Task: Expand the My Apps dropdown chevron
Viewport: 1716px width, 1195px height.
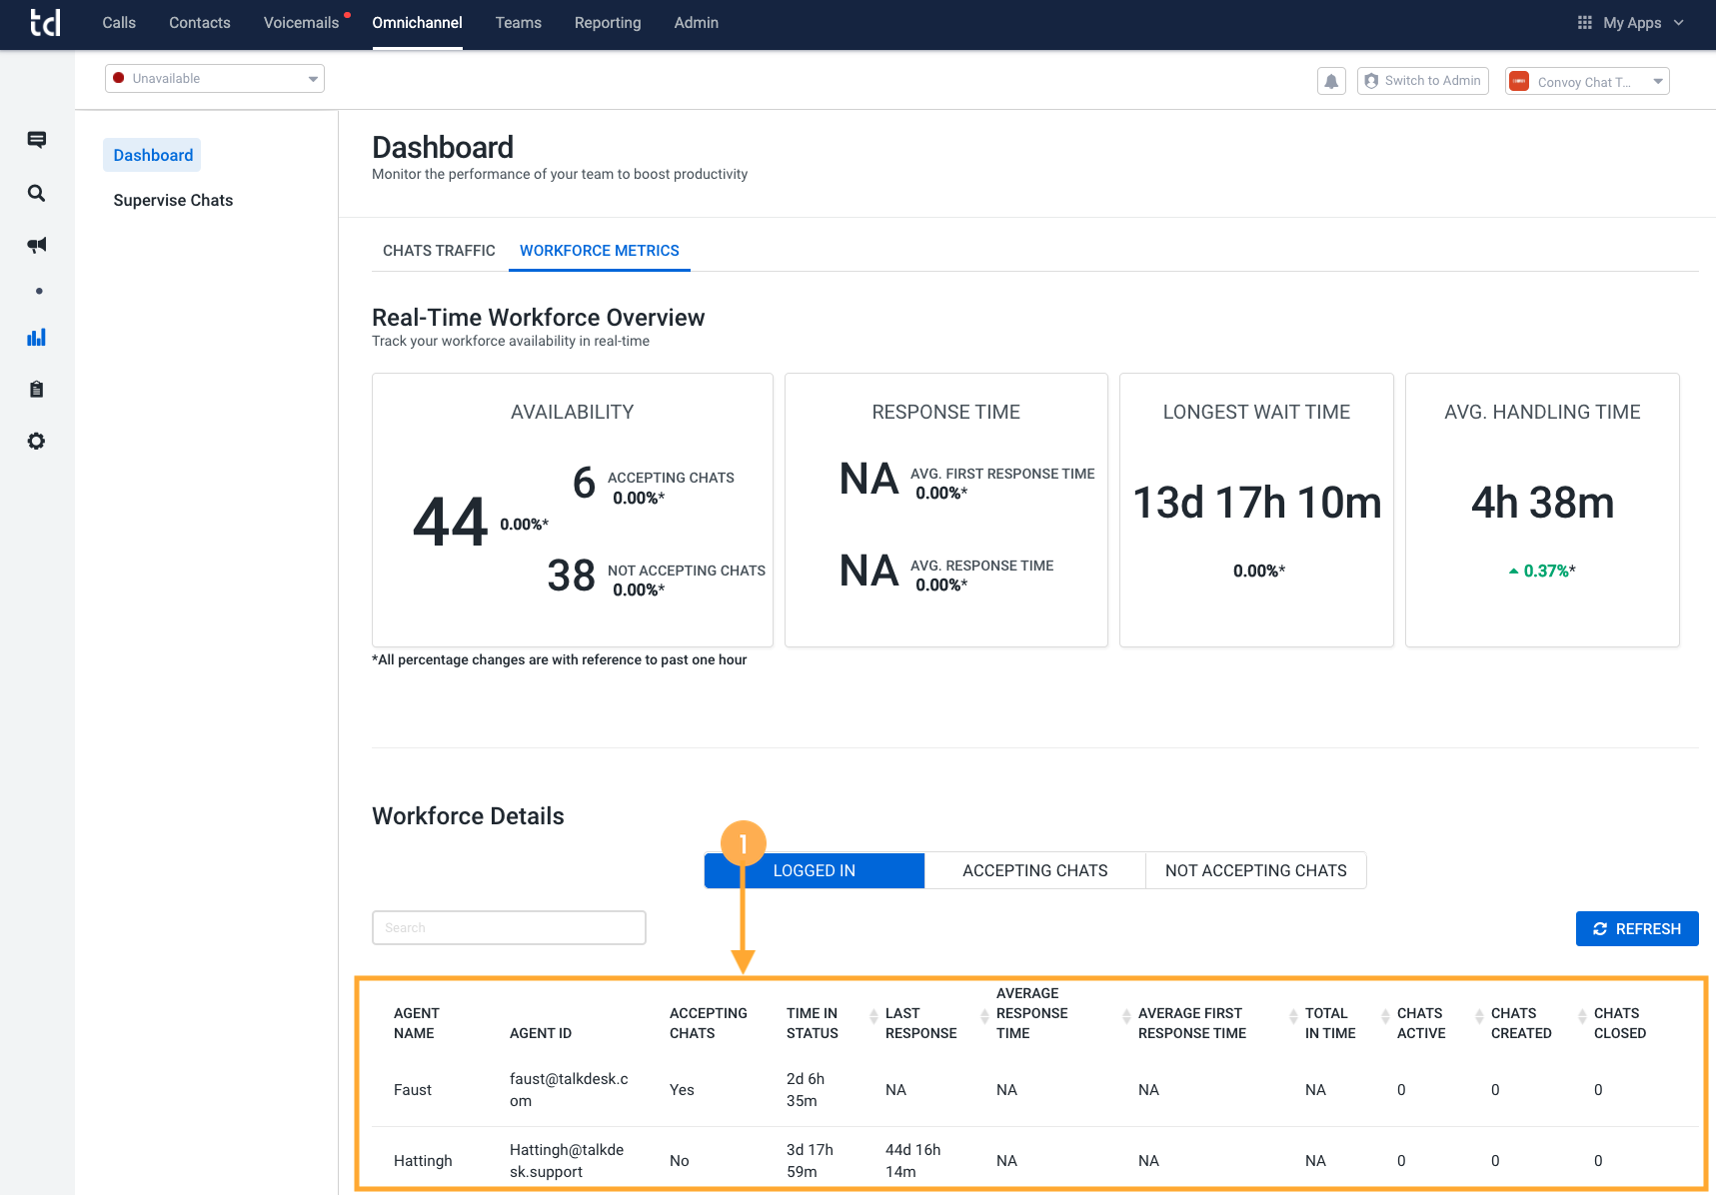Action: (1679, 23)
